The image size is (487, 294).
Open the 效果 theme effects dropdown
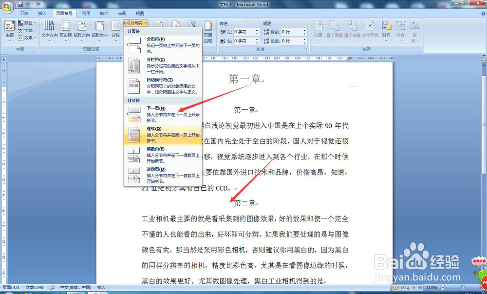[28, 37]
